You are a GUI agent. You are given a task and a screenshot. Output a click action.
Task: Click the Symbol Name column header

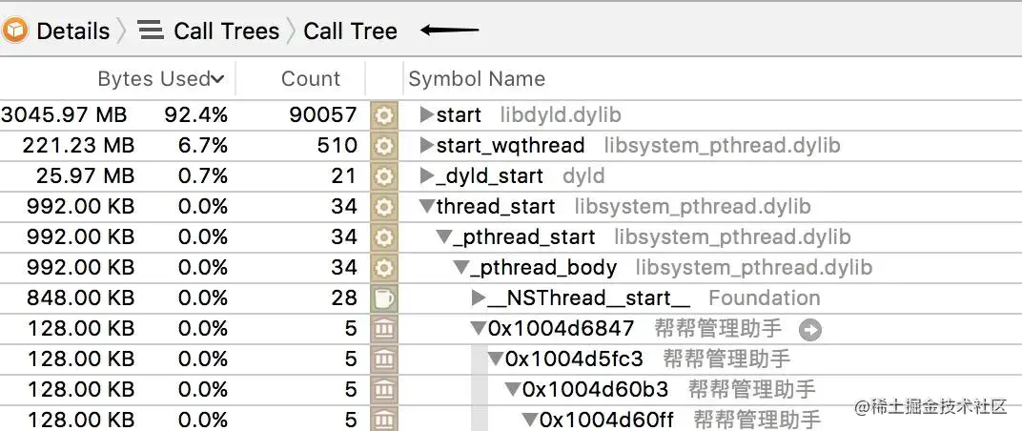tap(477, 79)
